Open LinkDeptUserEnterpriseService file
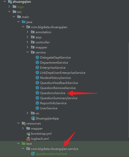This screenshot has width=129, height=157. pos(63,73)
